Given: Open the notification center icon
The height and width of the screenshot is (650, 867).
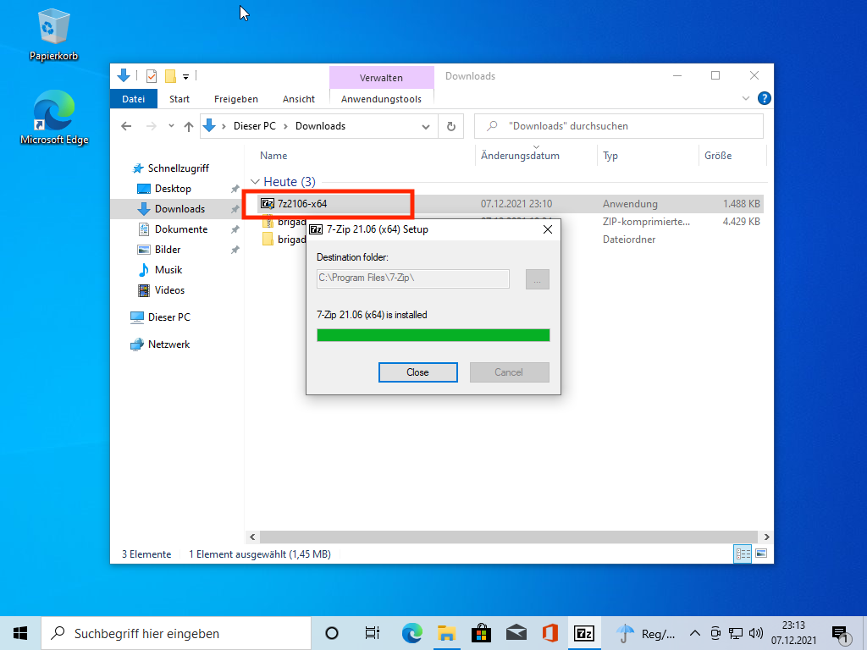Looking at the screenshot, I should pyautogui.click(x=841, y=635).
